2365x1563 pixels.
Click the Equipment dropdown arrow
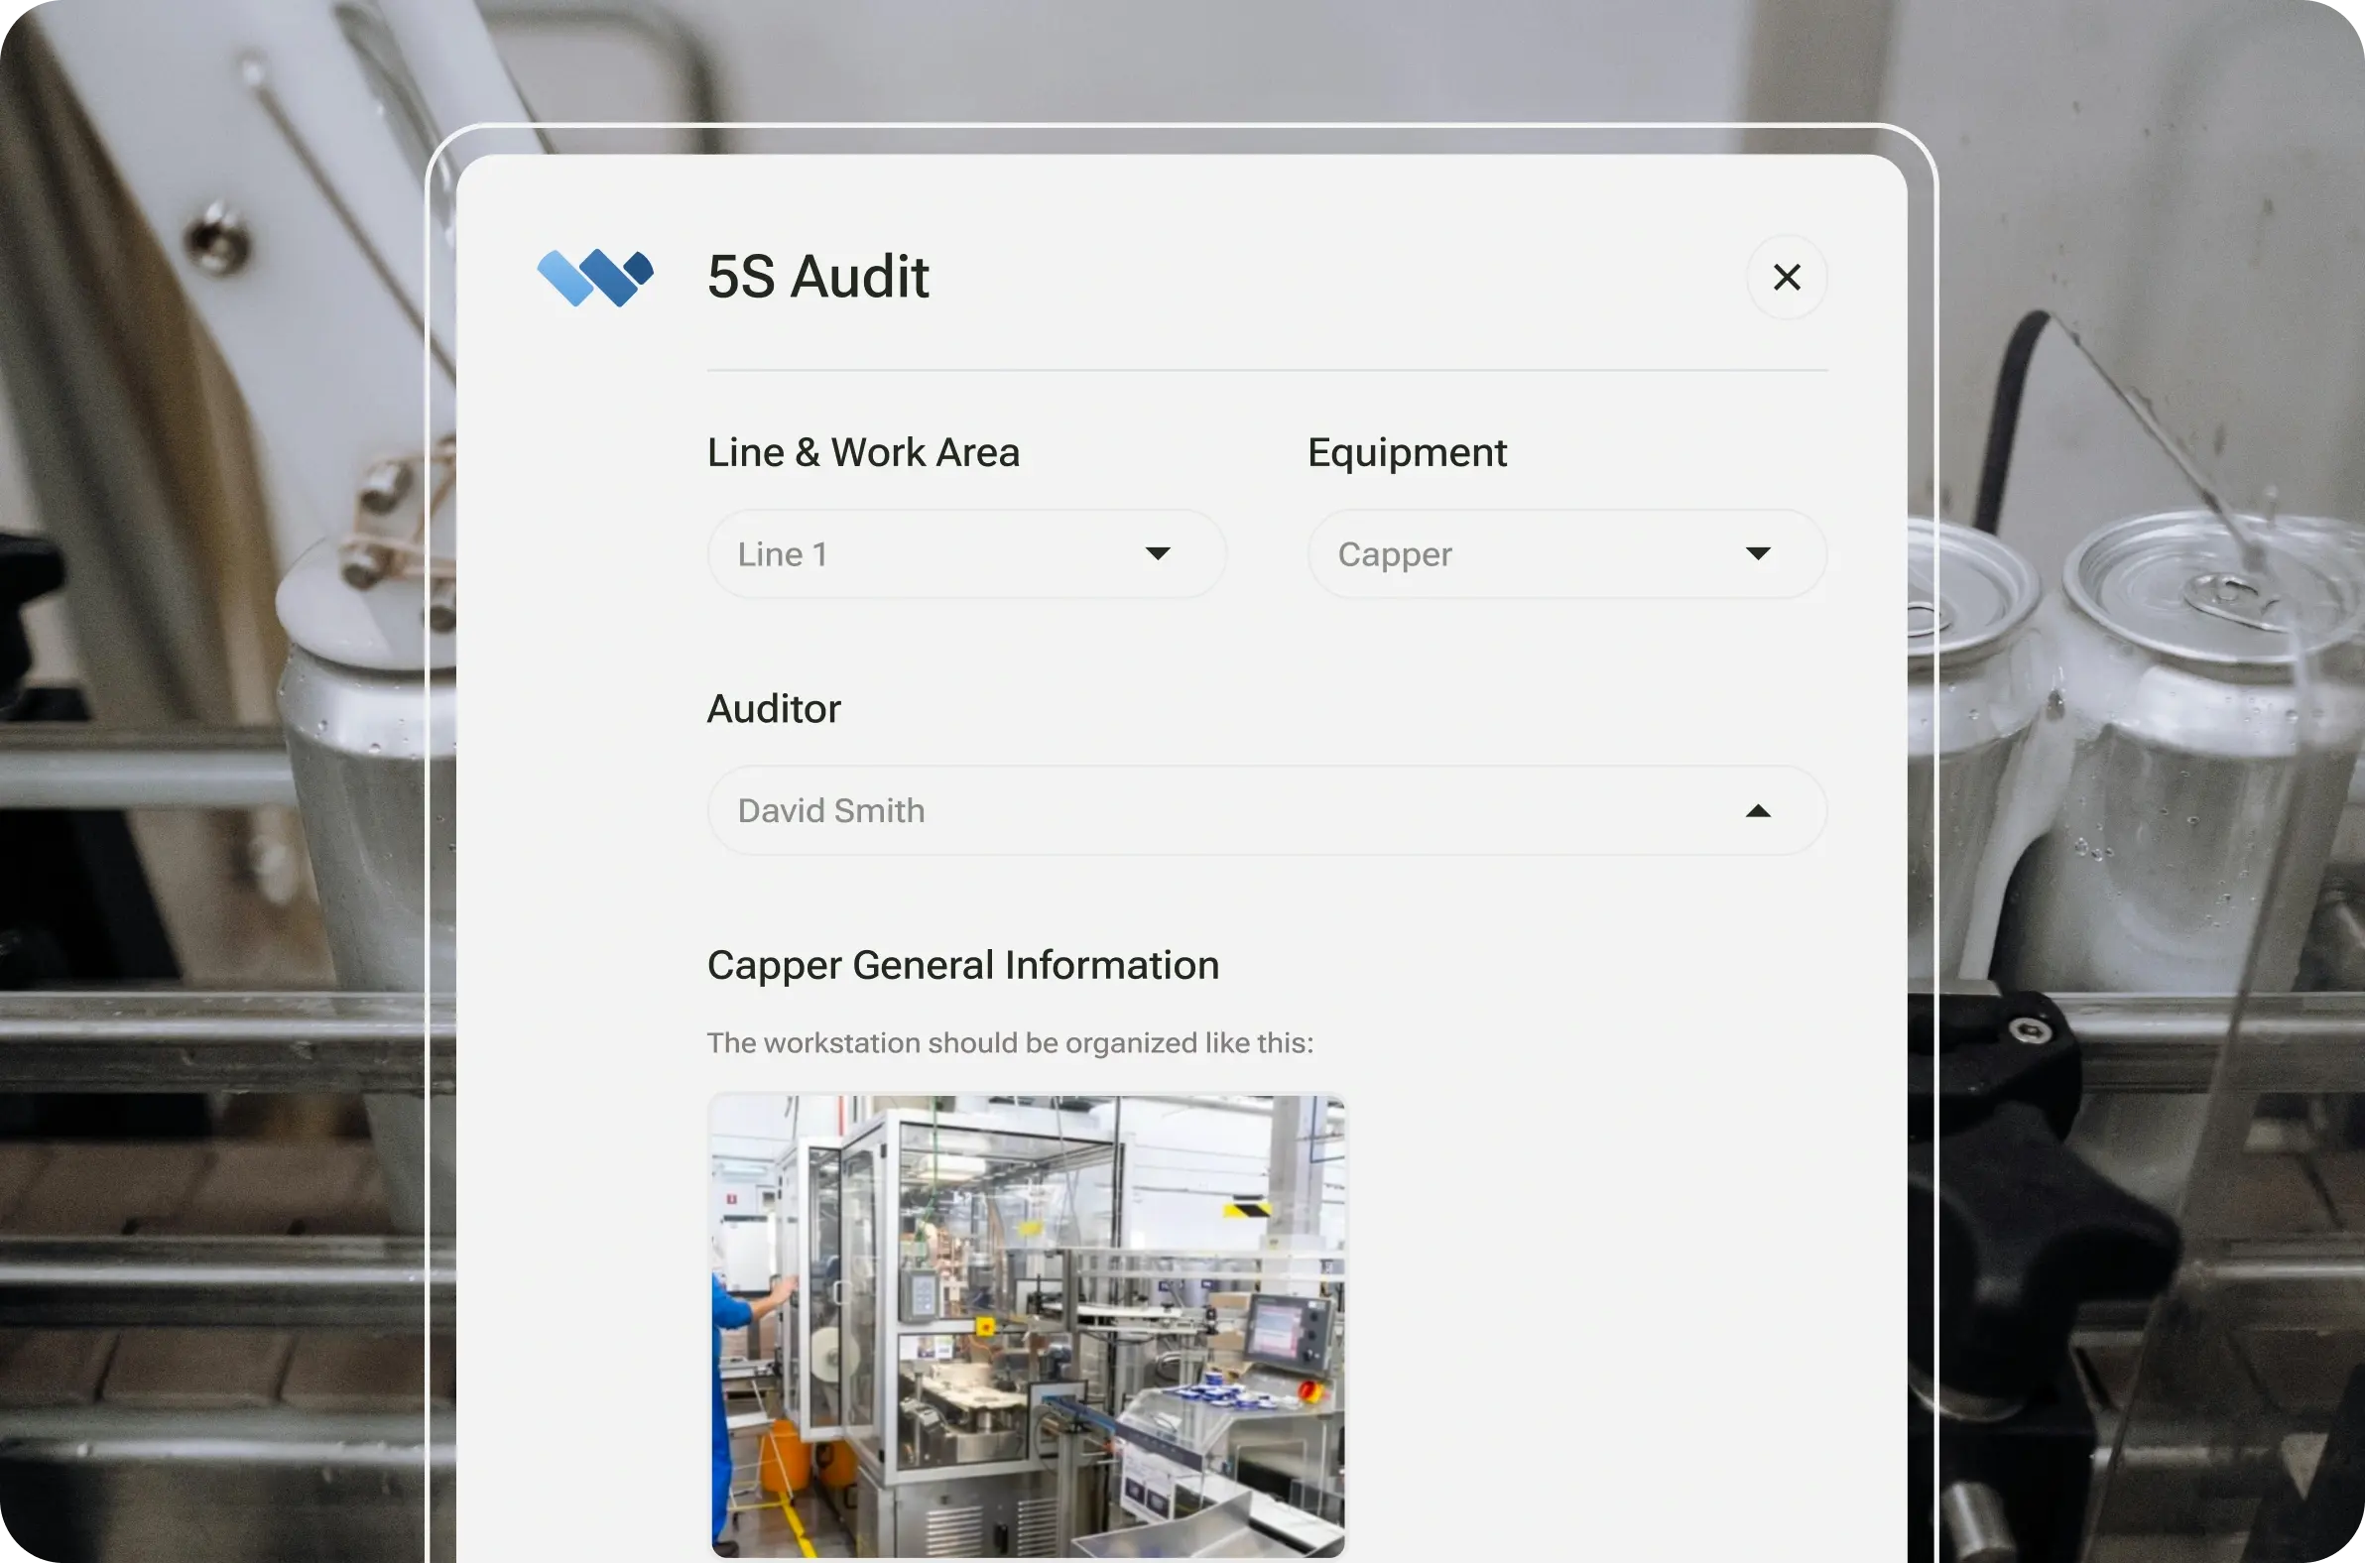click(x=1758, y=554)
